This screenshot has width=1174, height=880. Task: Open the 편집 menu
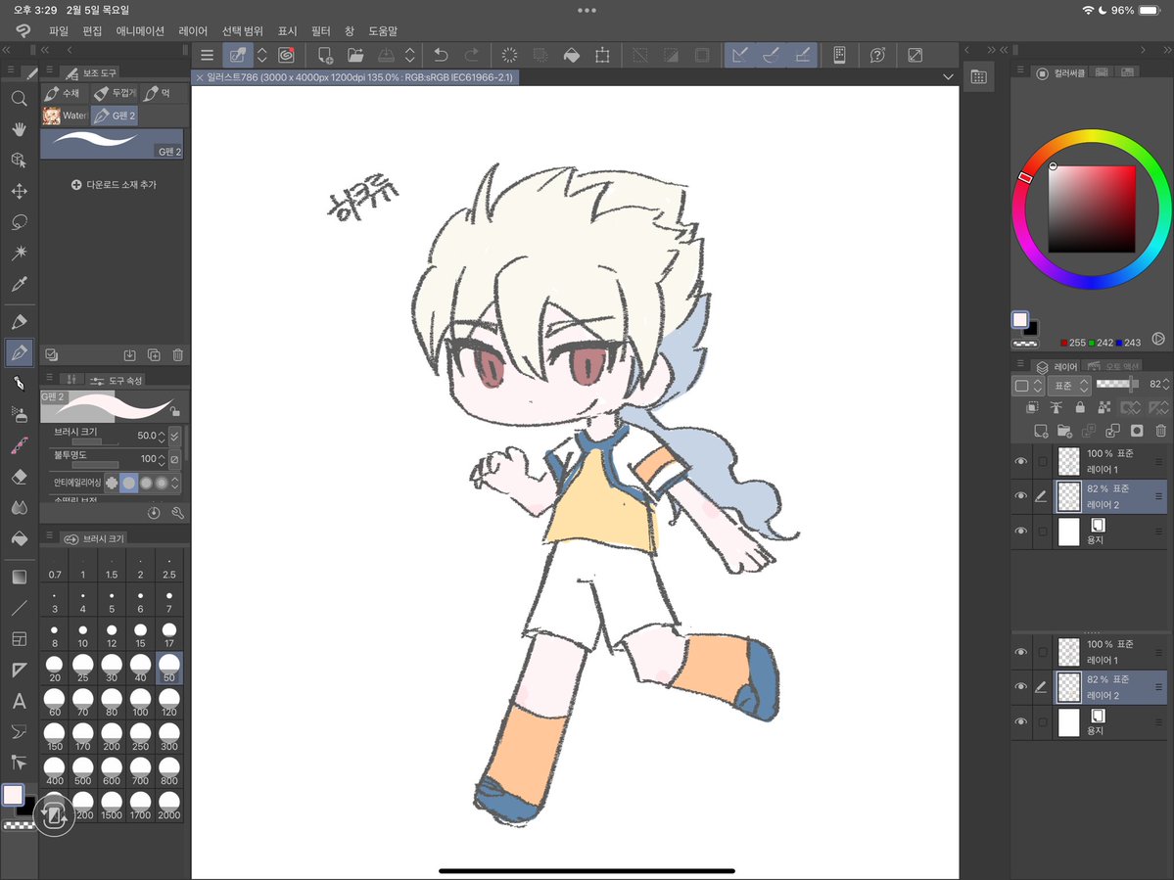pos(92,30)
